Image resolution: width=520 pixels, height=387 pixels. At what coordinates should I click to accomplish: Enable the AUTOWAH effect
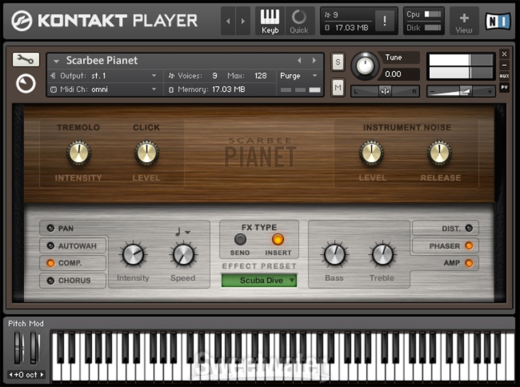pyautogui.click(x=51, y=246)
